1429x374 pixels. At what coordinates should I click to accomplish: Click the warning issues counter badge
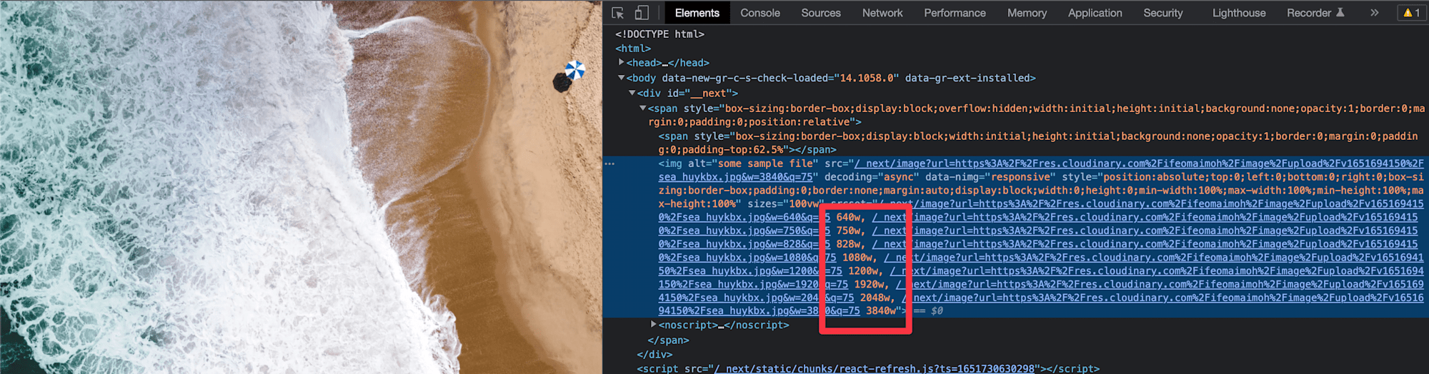tap(1412, 13)
